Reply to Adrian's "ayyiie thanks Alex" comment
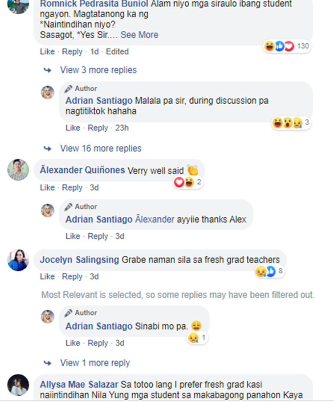The height and width of the screenshot is (402, 334). (x=98, y=236)
